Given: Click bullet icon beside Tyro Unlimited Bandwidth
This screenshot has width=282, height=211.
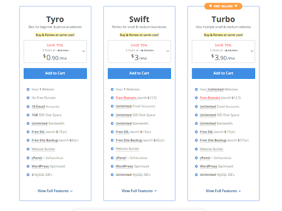Looking at the screenshot, I should pyautogui.click(x=28, y=123).
